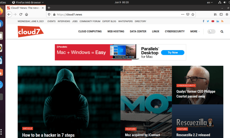The image size is (230, 138).
Task: Toggle dark mode switch
Action: coord(211,31)
